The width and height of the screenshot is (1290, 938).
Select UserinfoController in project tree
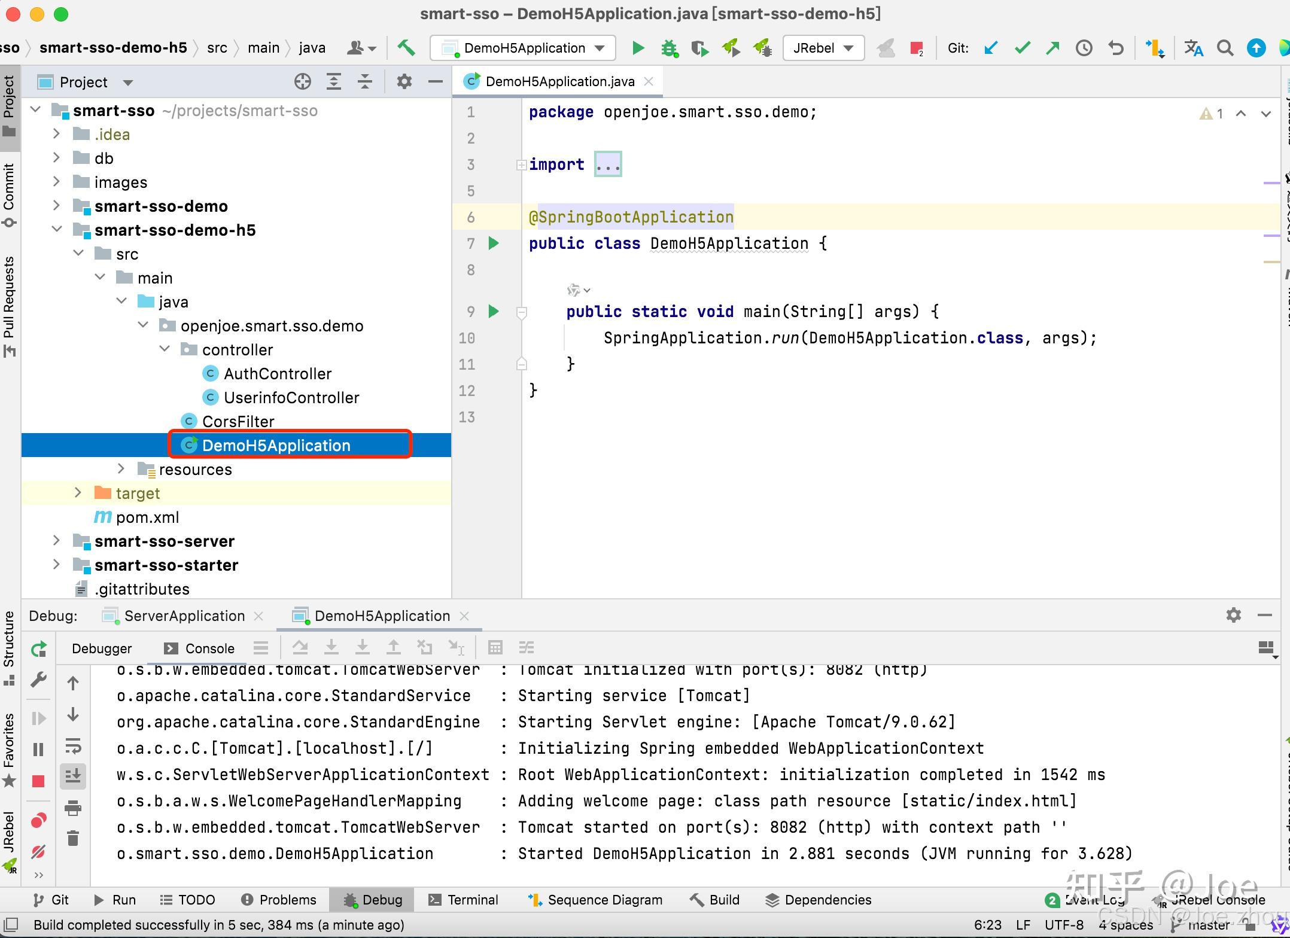[x=291, y=398]
